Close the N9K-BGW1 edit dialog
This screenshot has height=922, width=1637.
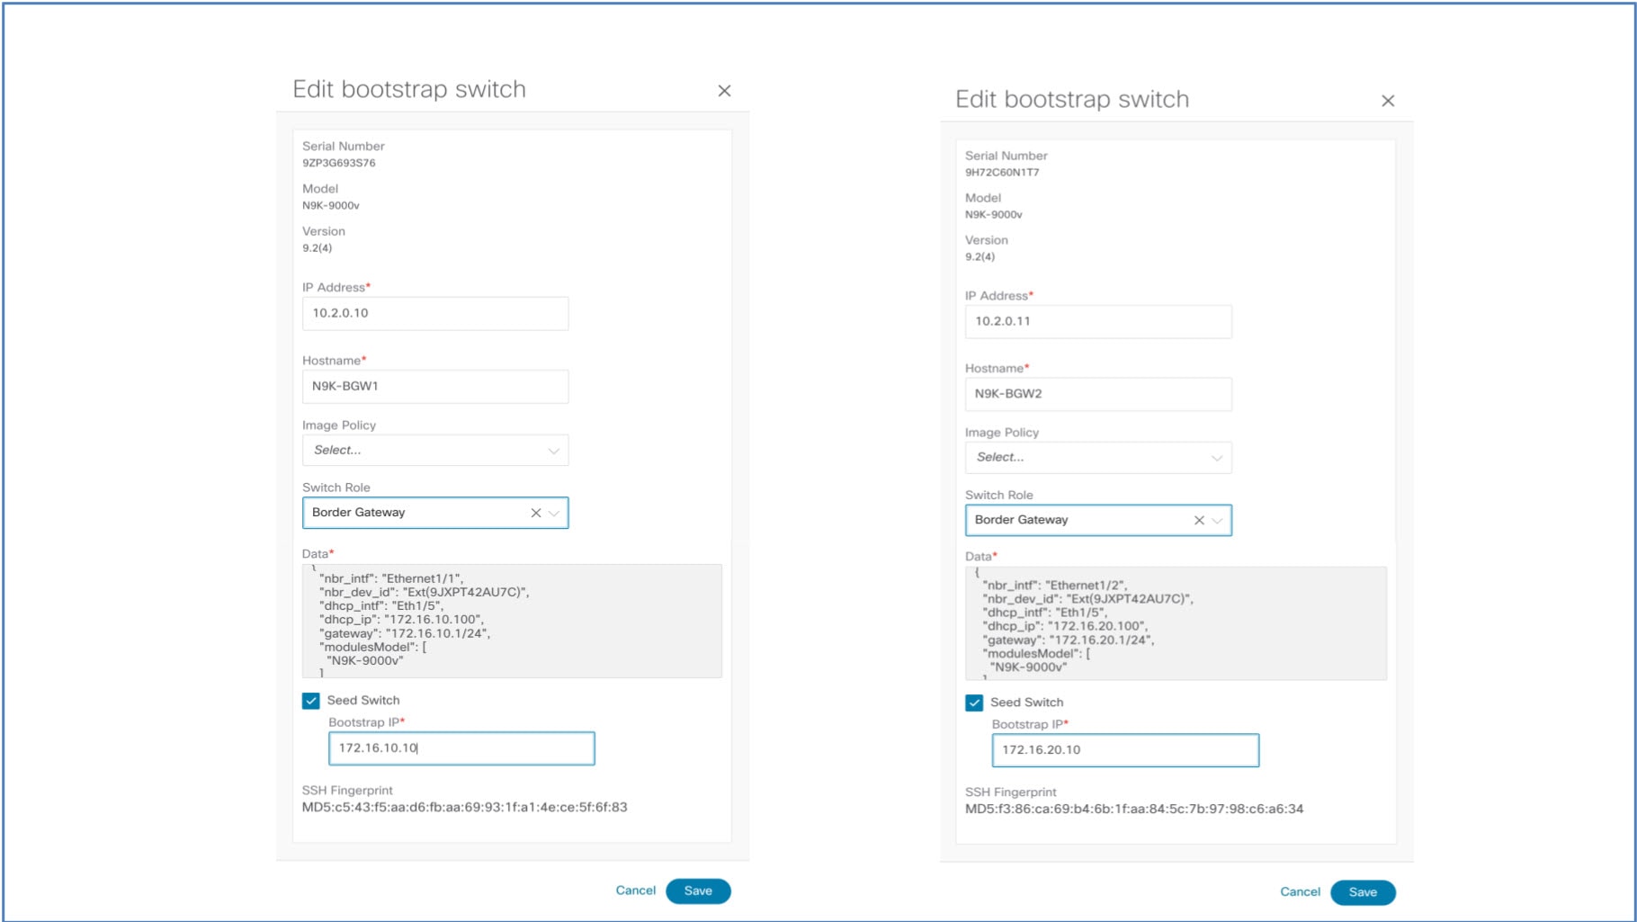(x=725, y=90)
